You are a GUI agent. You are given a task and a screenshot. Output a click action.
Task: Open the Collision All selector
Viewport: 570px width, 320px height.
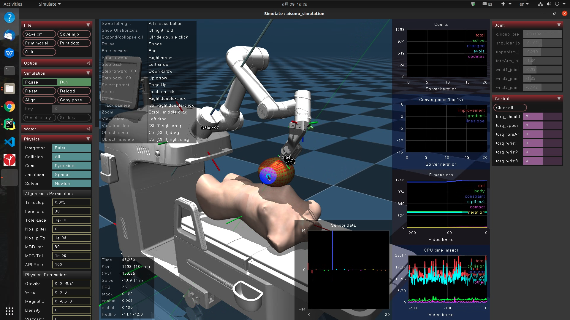coord(72,157)
